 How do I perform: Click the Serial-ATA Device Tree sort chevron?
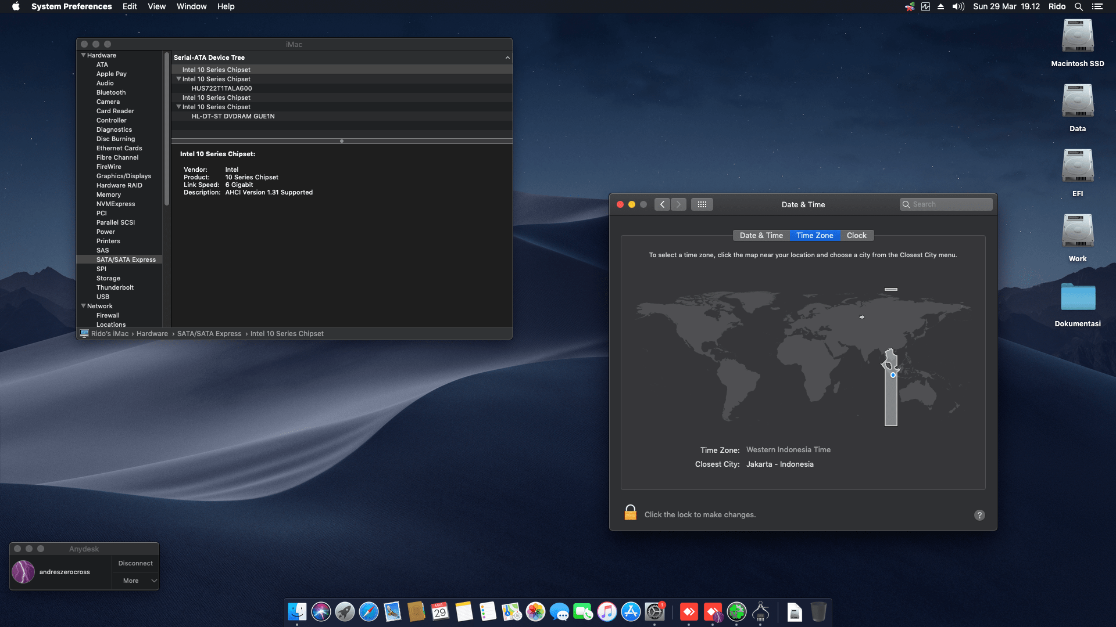[507, 57]
